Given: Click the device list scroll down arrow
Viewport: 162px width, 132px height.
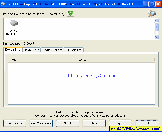Looking at the screenshot, I should tap(157, 37).
